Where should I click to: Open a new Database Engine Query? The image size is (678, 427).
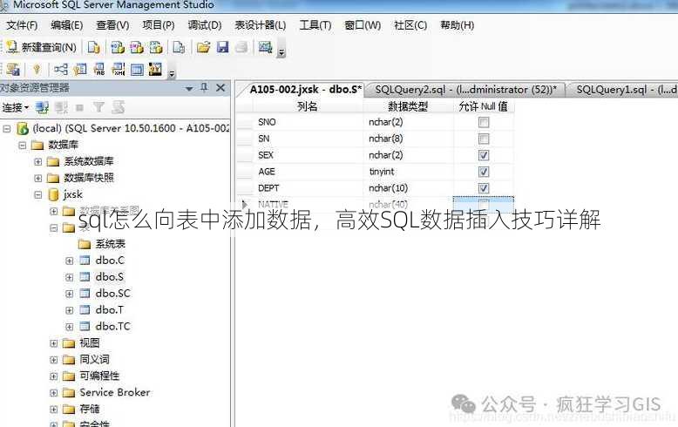(94, 47)
